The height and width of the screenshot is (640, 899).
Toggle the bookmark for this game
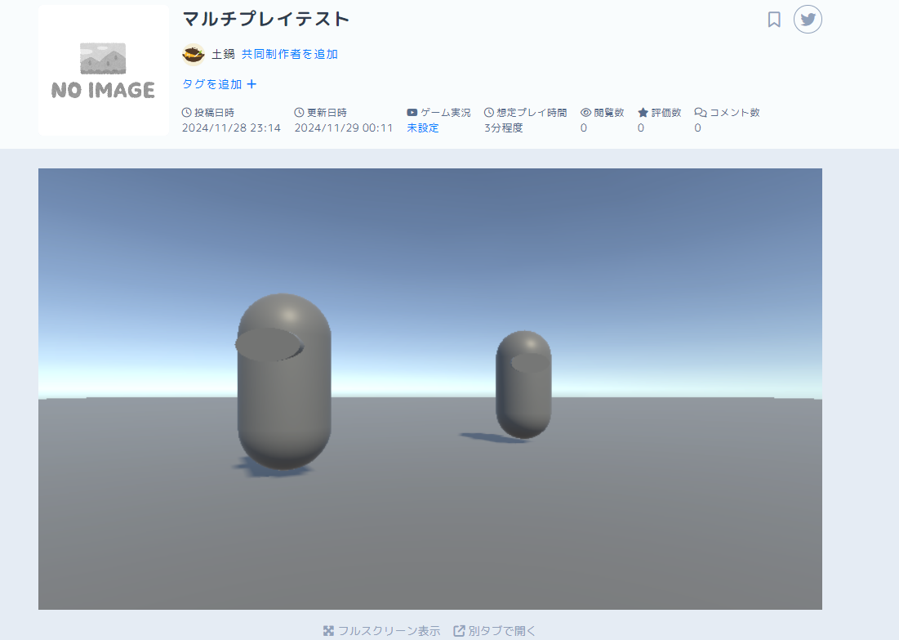[x=774, y=19]
